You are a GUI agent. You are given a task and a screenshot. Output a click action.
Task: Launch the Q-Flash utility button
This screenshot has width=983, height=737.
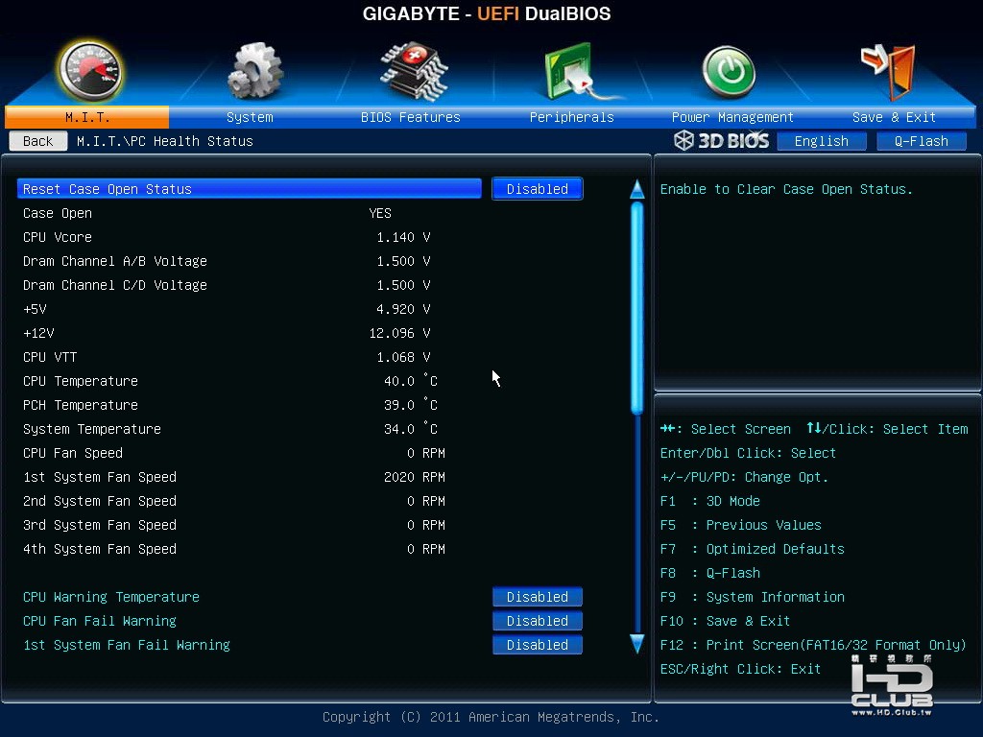click(x=921, y=141)
